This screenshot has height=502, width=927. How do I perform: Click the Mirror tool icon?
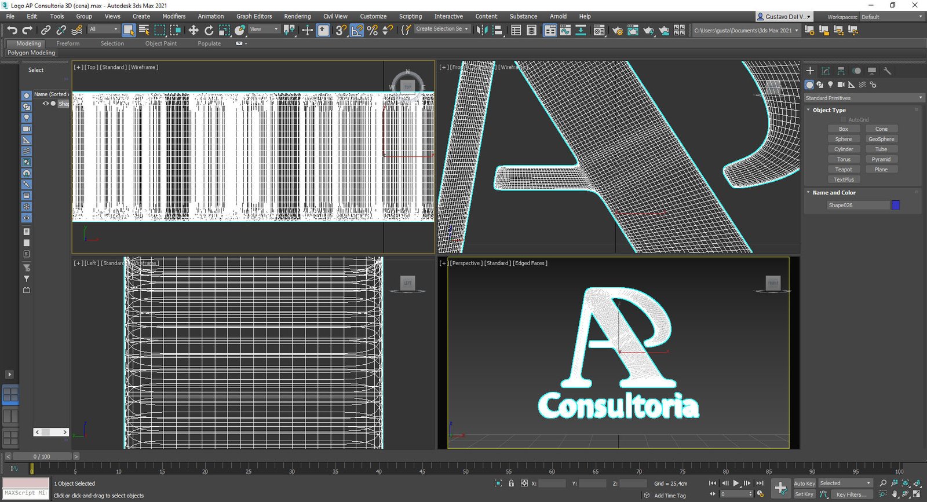481,30
